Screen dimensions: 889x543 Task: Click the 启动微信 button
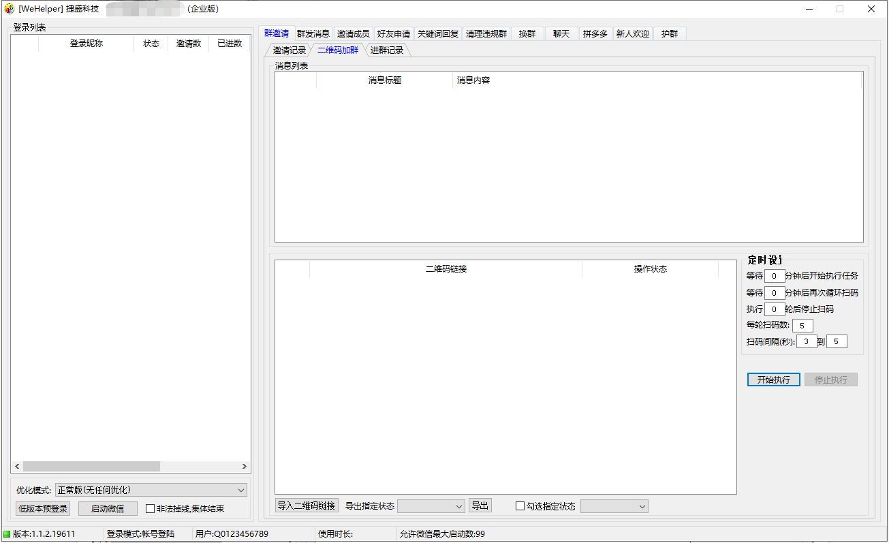coord(107,508)
